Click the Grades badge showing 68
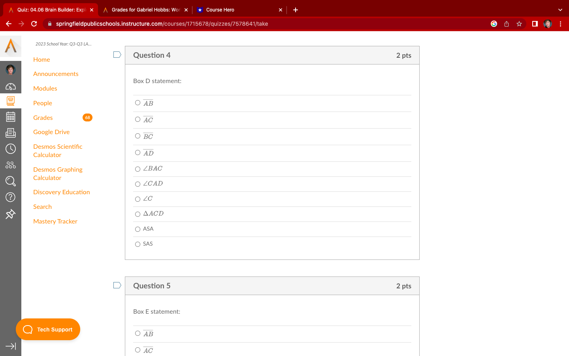Screen dimensions: 569x356 tap(87, 117)
